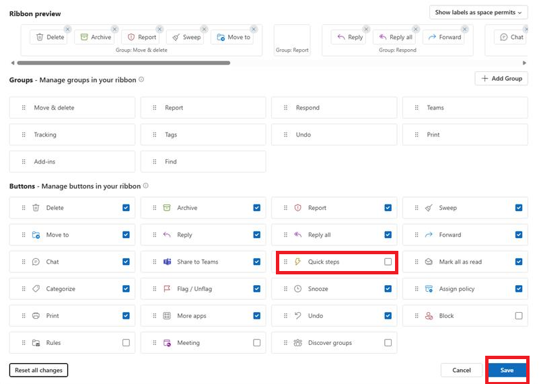
Task: Enable the Meeting checkbox
Action: 257,343
